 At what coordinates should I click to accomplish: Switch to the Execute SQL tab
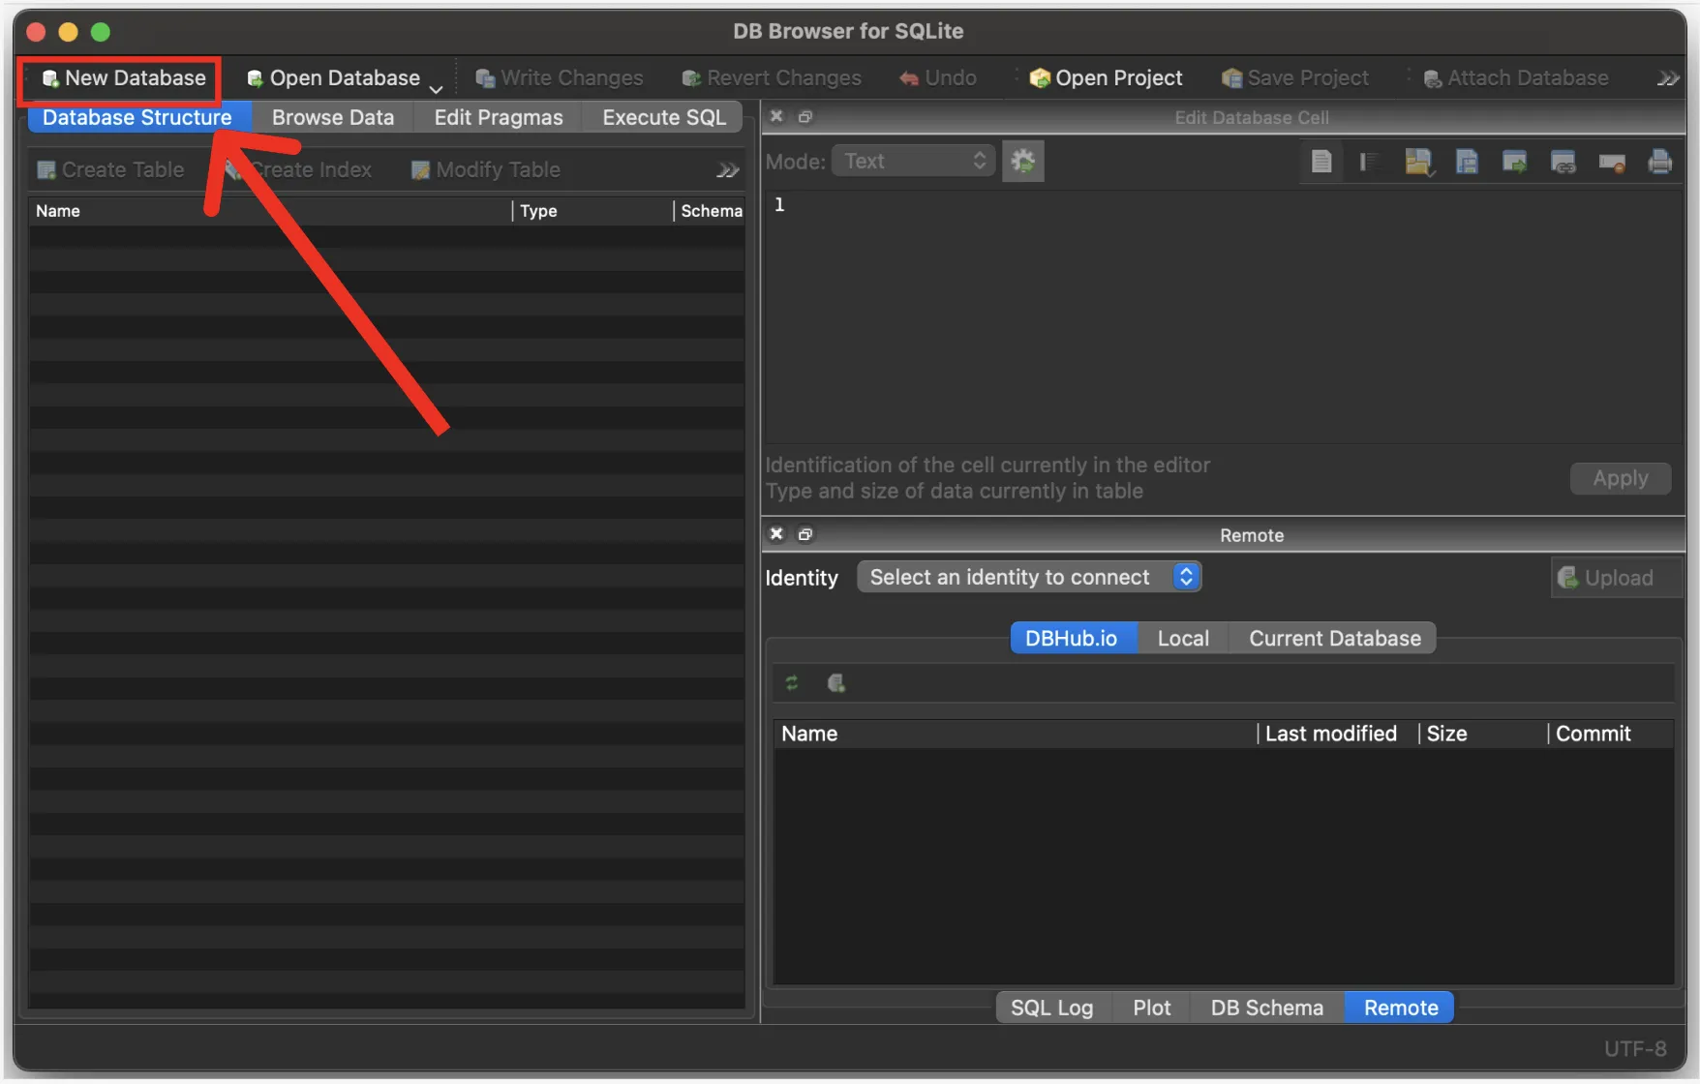click(x=663, y=118)
